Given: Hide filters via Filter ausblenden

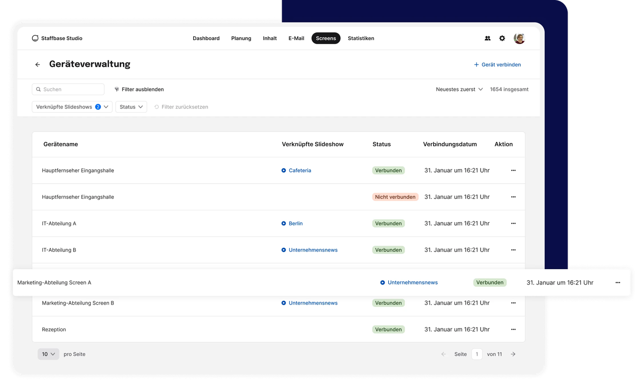Looking at the screenshot, I should (143, 89).
